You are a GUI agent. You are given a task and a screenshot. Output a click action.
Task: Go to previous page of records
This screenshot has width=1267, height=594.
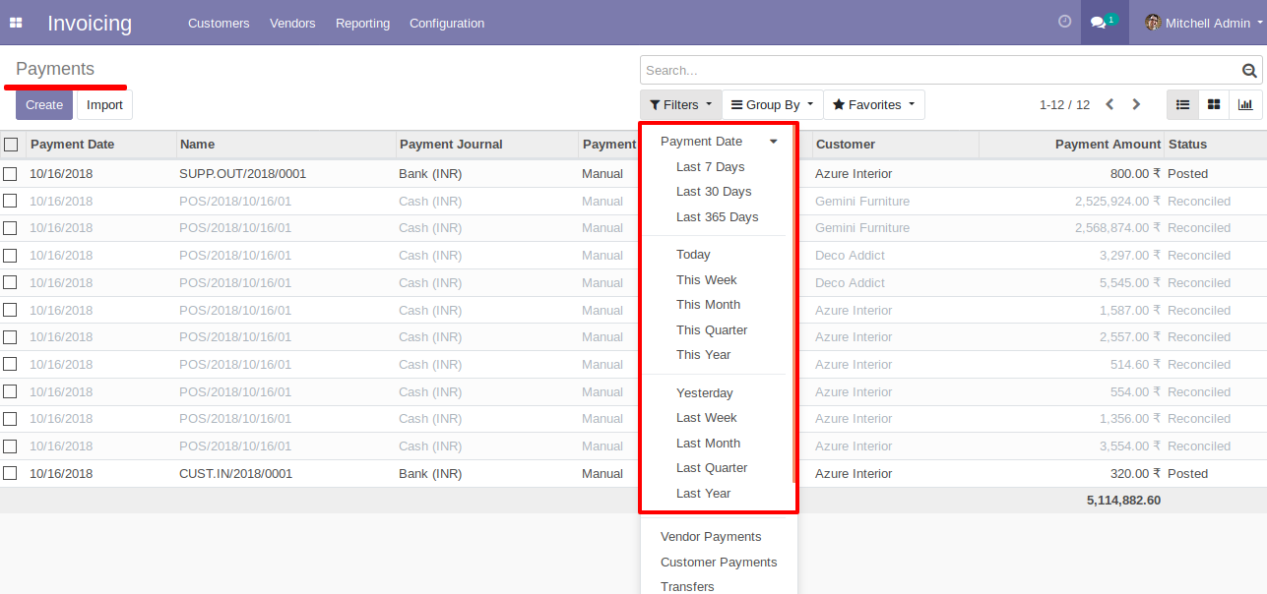(1109, 104)
